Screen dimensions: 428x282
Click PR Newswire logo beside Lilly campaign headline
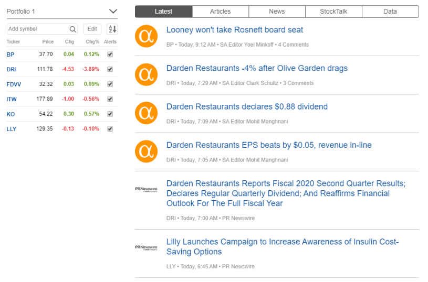[146, 247]
